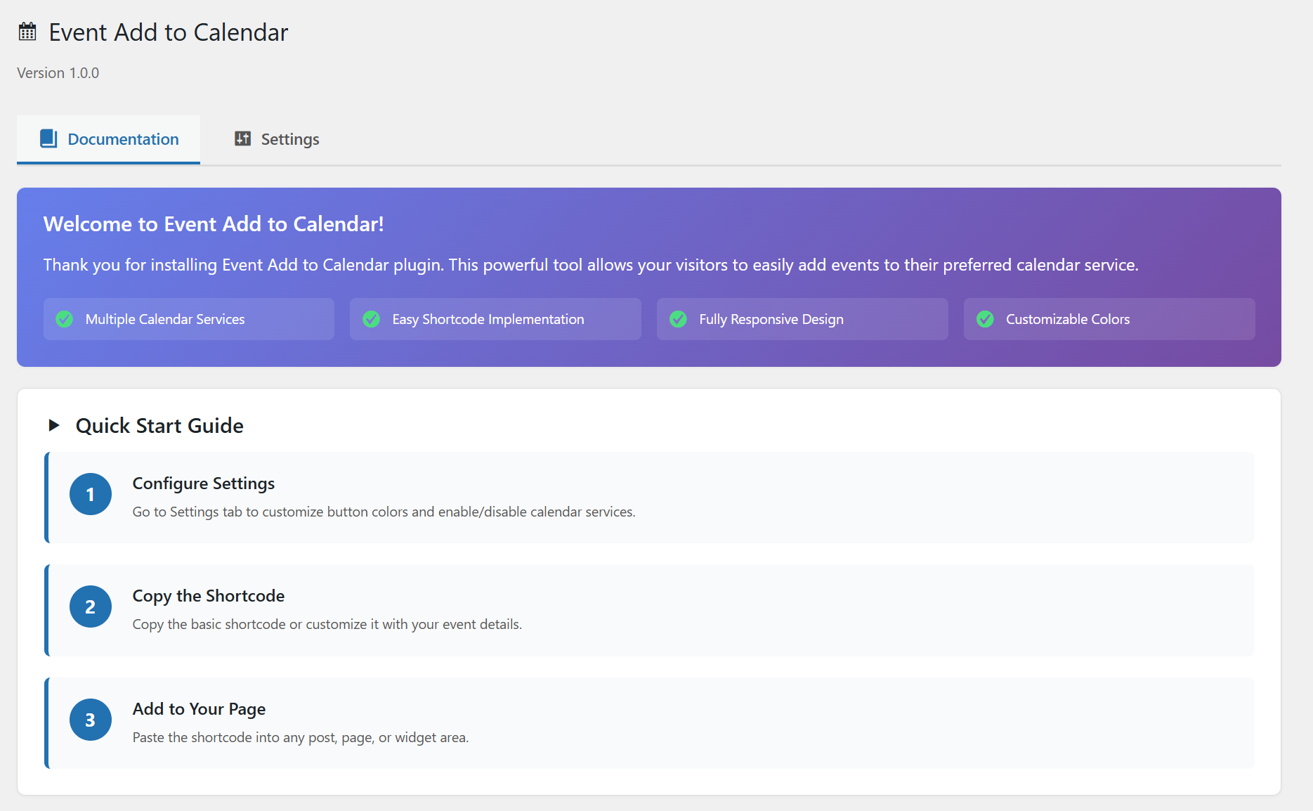
Task: Click the green check beside Customizable Colors
Action: pyautogui.click(x=986, y=319)
